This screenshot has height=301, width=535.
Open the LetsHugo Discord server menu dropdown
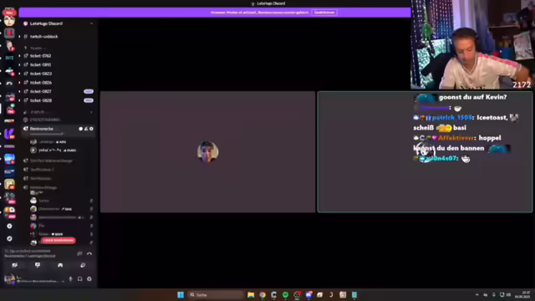point(91,23)
